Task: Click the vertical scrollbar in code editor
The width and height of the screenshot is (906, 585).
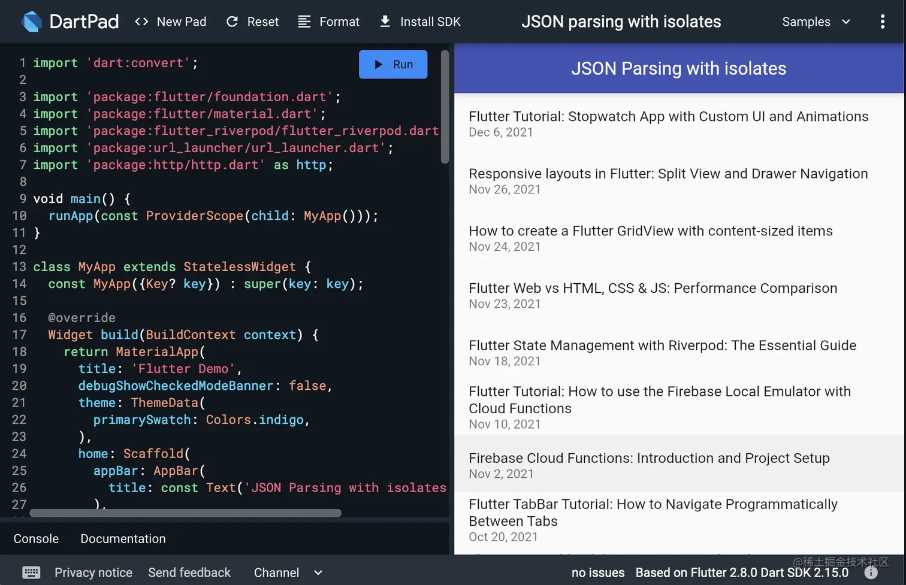Action: point(445,107)
